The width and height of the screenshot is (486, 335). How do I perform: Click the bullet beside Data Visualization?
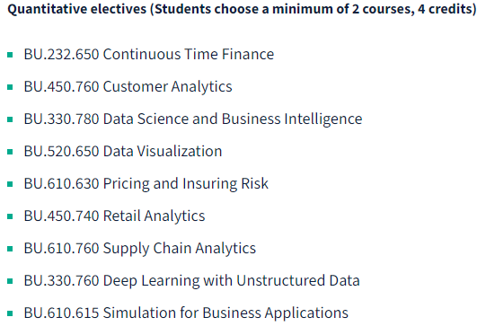click(x=10, y=152)
